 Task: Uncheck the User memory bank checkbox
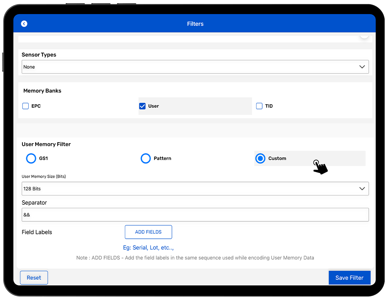142,106
